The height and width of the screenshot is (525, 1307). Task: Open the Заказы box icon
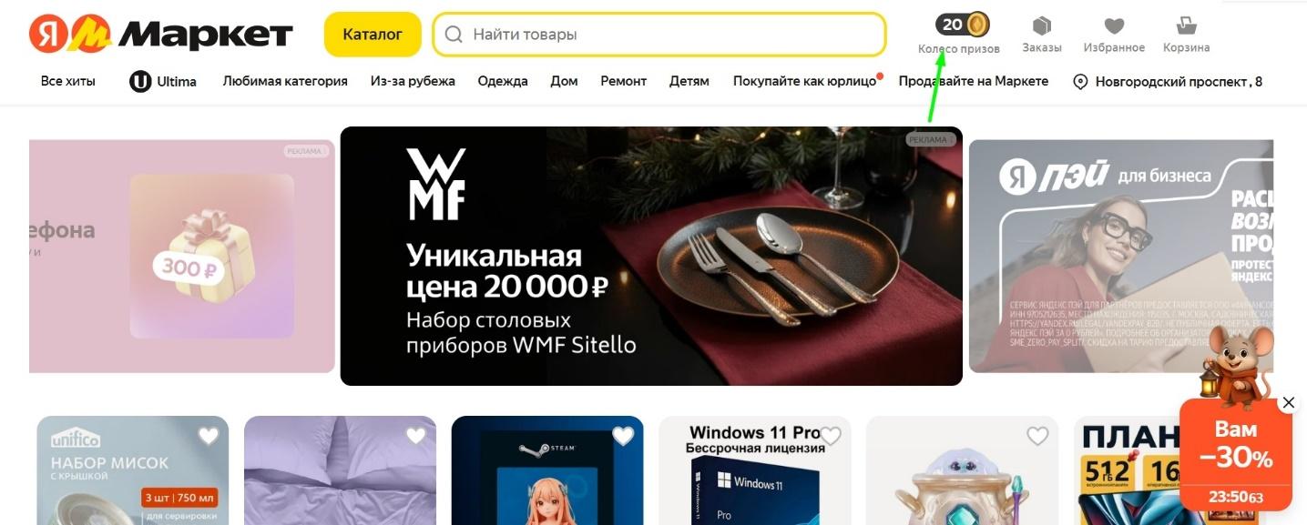[x=1042, y=25]
